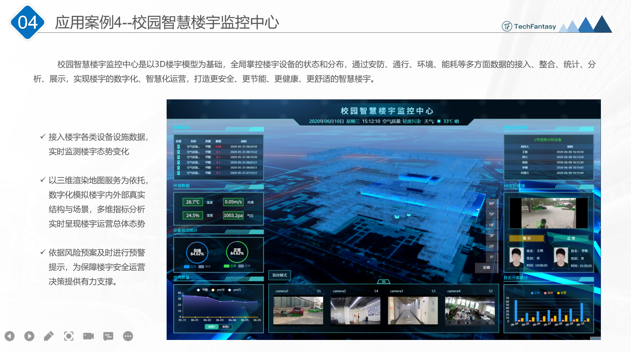Viewport: 631px width, 352px height.
Task: Activate the pen annotation tool
Action: click(49, 336)
